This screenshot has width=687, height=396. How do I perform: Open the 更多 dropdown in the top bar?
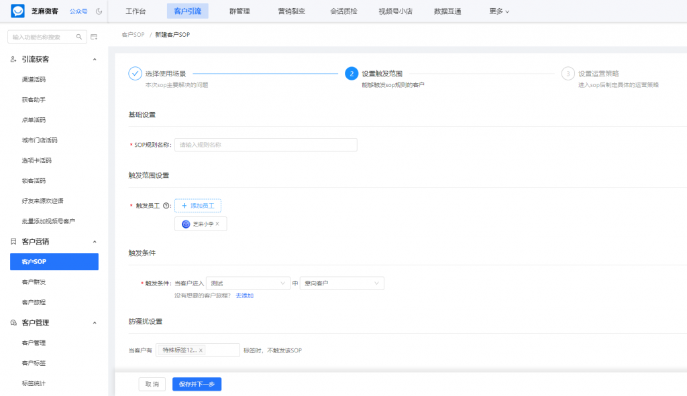click(x=498, y=11)
